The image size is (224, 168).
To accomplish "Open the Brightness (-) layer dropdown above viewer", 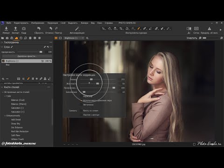I will tap(74, 38).
